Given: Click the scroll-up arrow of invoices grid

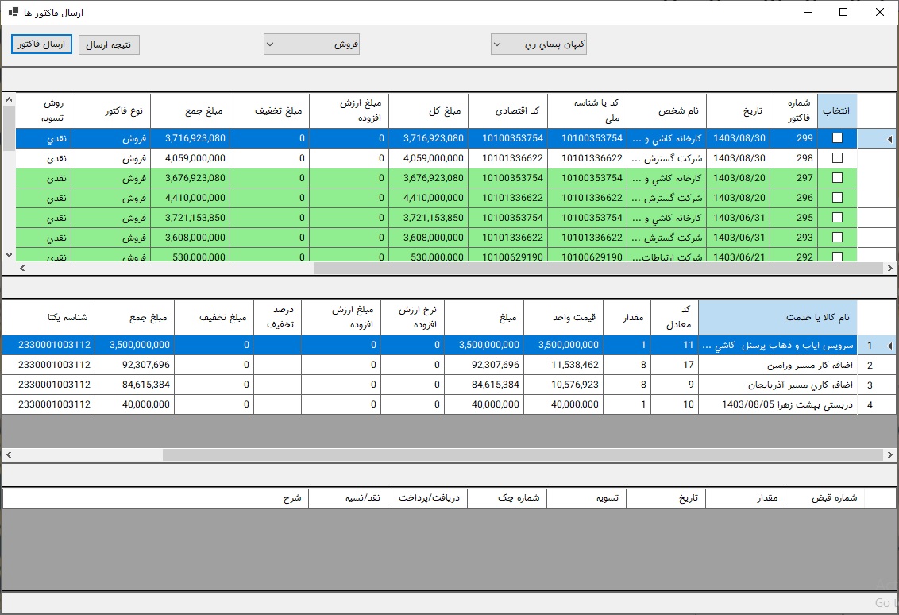Looking at the screenshot, I should [10, 99].
